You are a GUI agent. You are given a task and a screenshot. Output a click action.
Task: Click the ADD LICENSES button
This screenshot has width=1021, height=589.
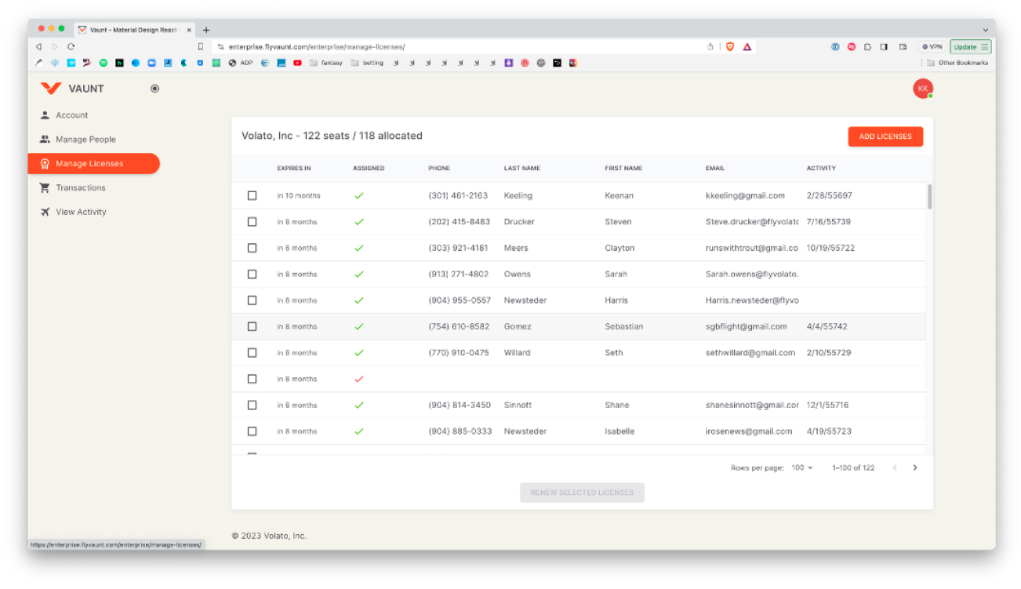click(x=885, y=136)
